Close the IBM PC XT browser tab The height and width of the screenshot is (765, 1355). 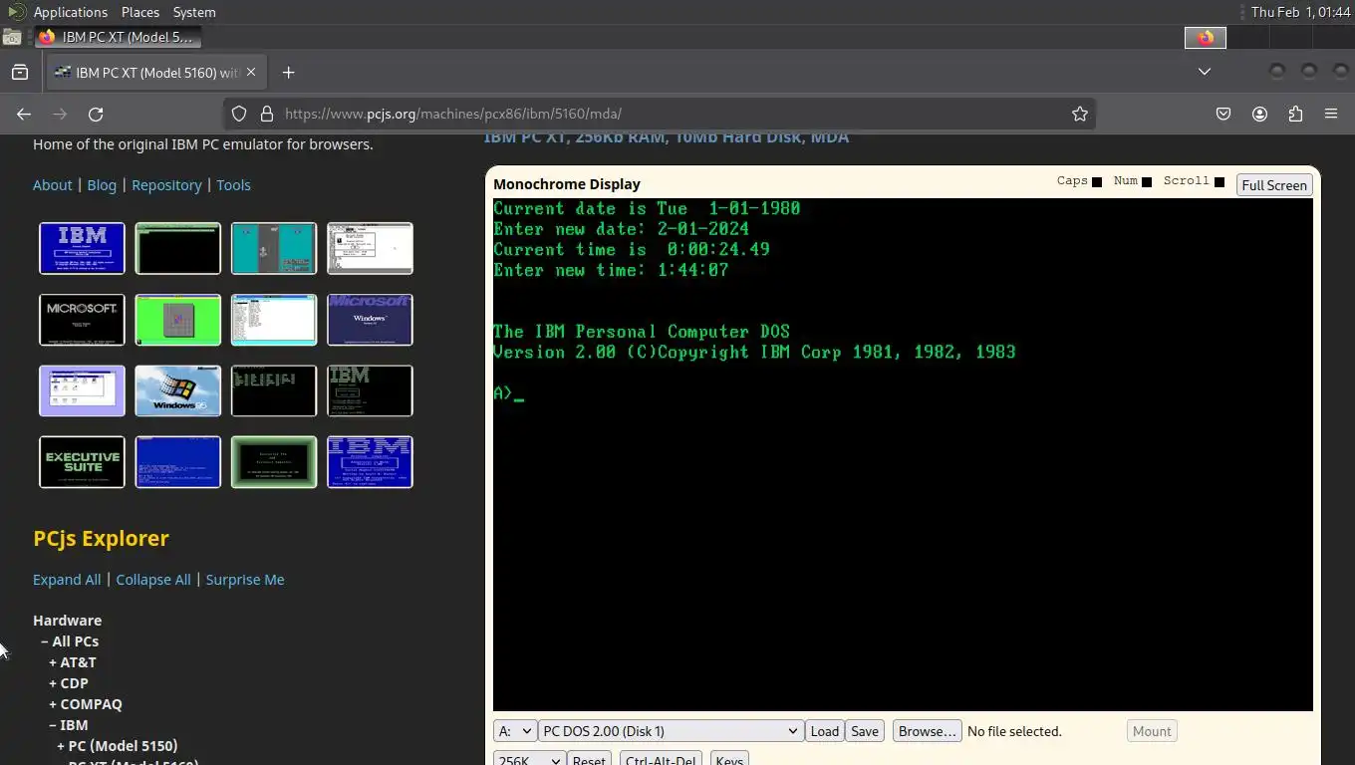point(251,72)
